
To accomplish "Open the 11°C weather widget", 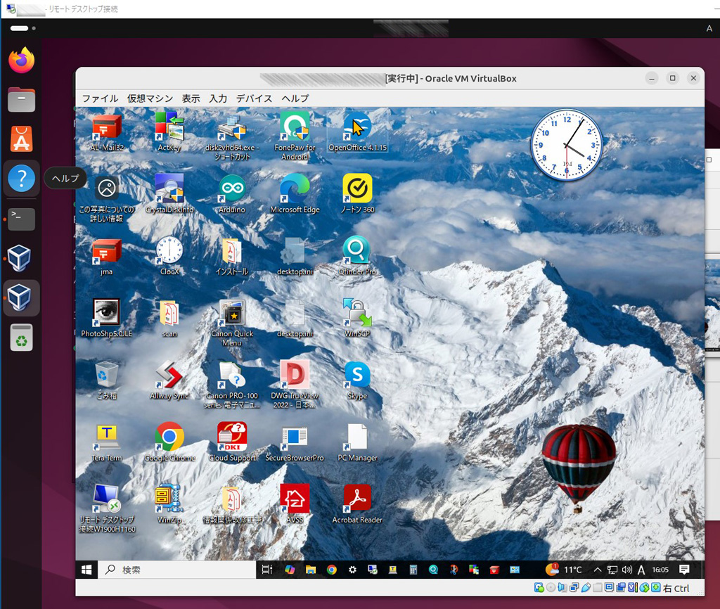I will pyautogui.click(x=564, y=570).
